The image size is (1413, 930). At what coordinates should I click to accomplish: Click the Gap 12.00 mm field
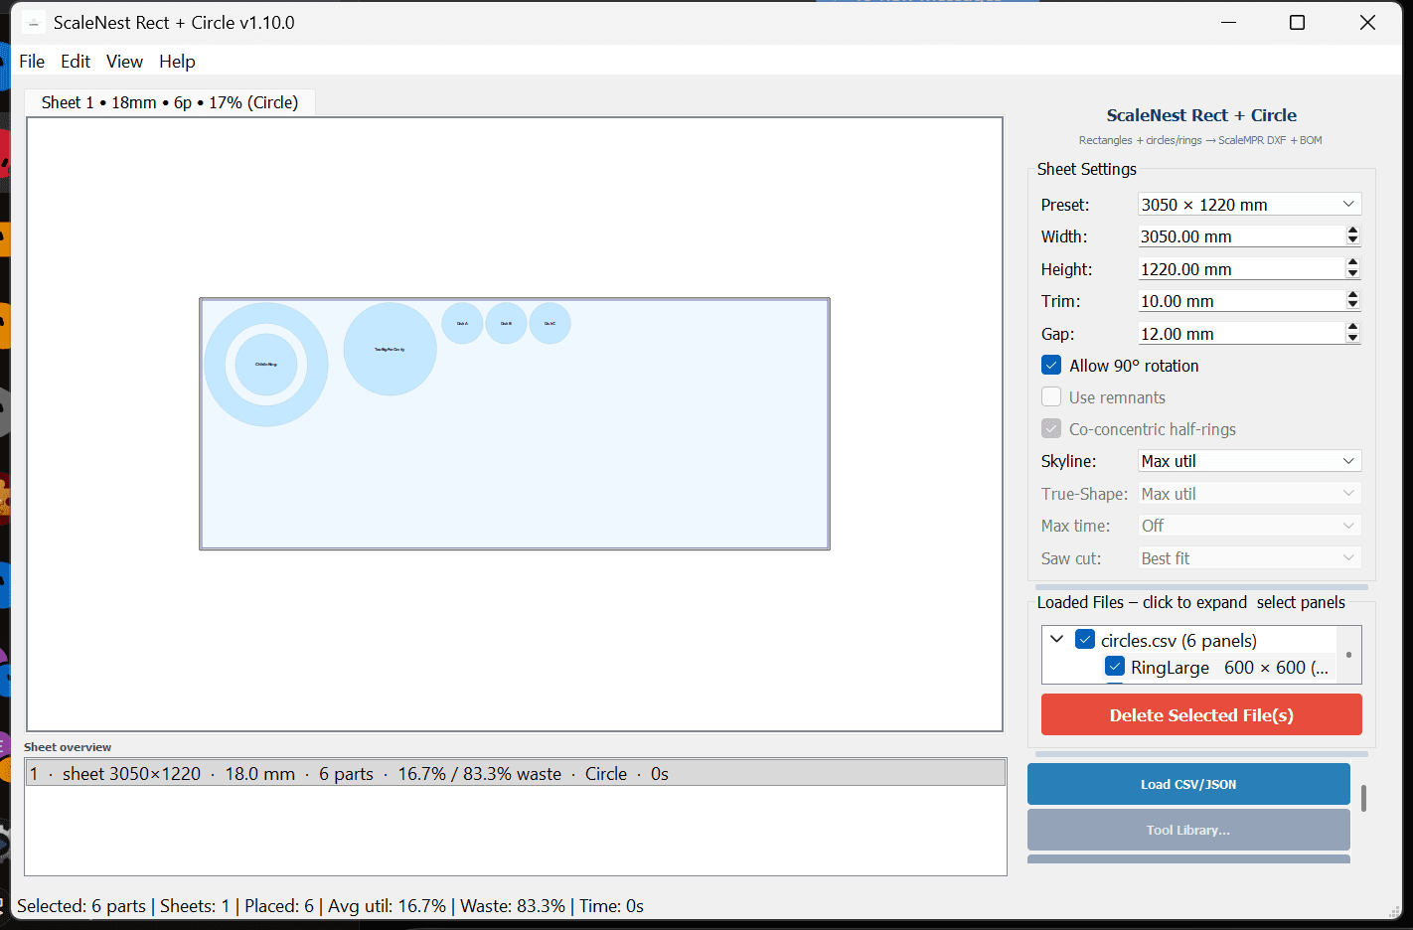pyautogui.click(x=1241, y=334)
